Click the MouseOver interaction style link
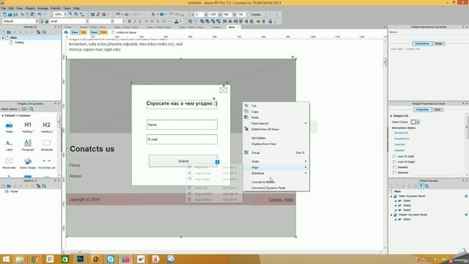469x264 pixels. tap(401, 133)
